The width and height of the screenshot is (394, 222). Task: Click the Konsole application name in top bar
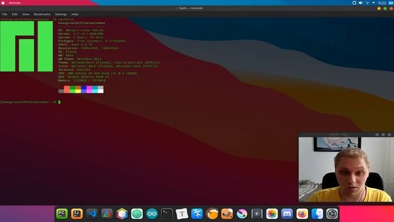coord(15,2)
